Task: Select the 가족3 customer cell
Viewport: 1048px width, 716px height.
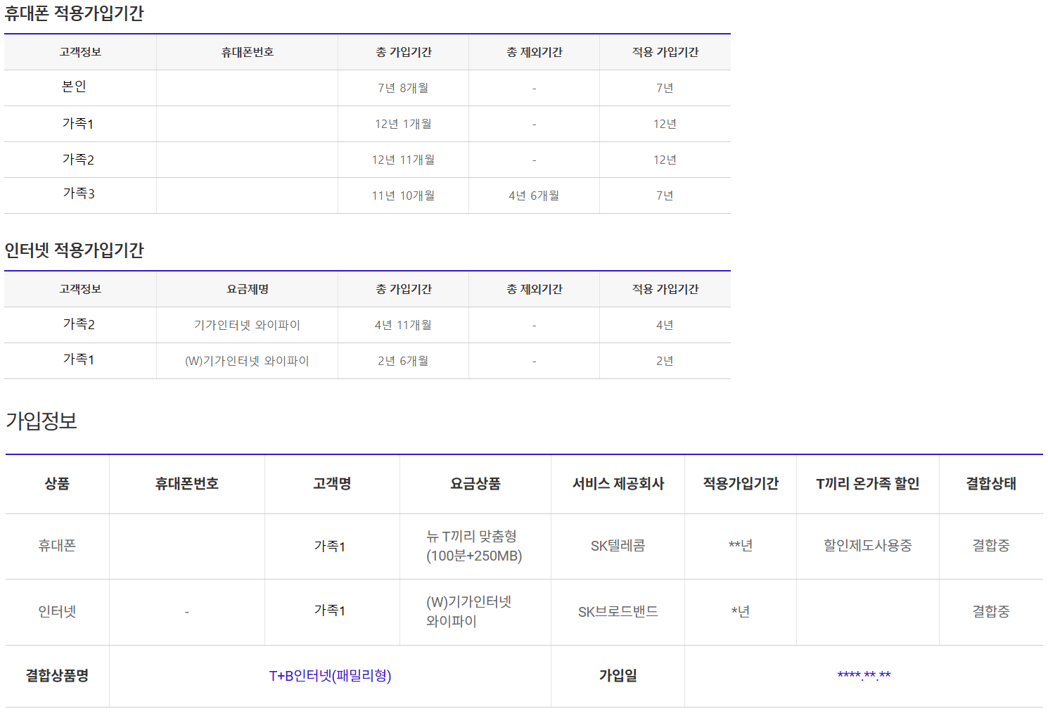Action: tap(79, 193)
